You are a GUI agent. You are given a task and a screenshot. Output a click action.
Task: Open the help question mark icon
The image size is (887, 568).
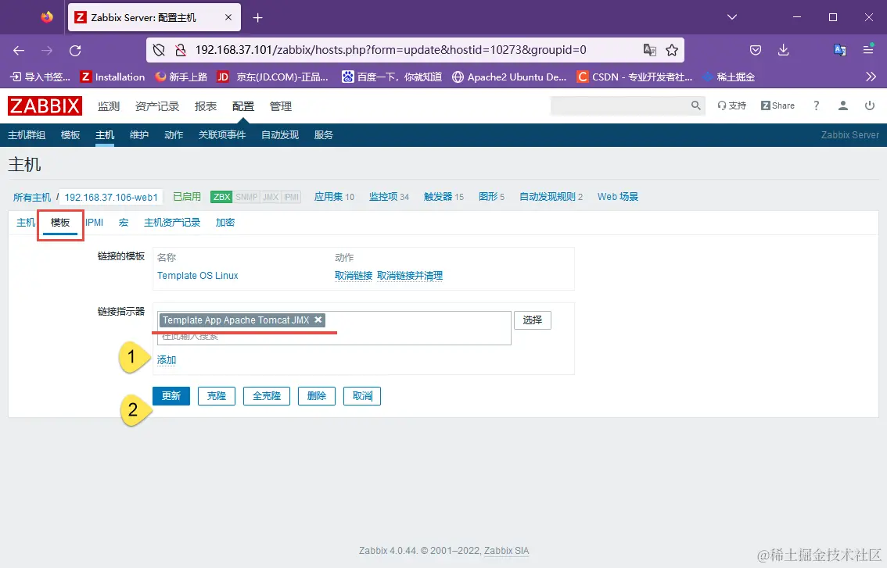(x=816, y=105)
